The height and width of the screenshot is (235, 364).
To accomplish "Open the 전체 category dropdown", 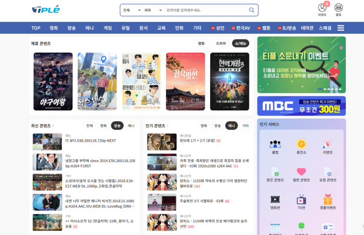I will point(132,10).
